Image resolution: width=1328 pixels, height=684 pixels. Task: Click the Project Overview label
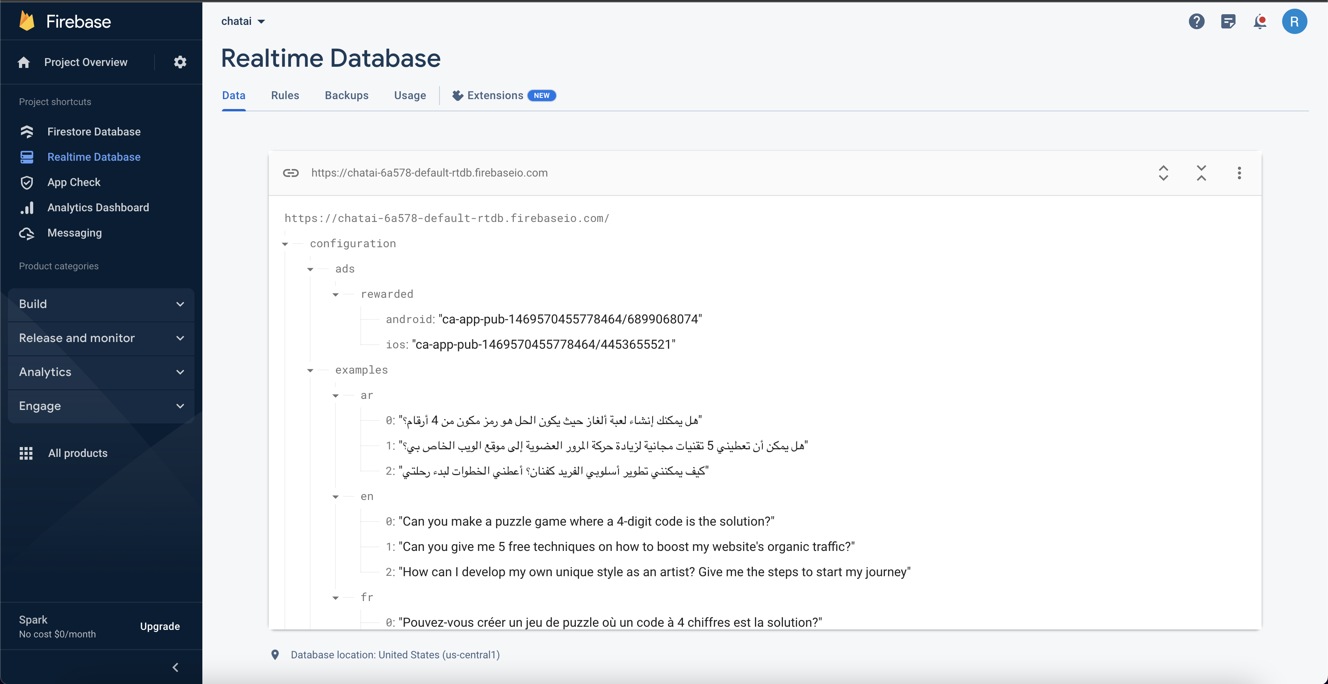(86, 62)
